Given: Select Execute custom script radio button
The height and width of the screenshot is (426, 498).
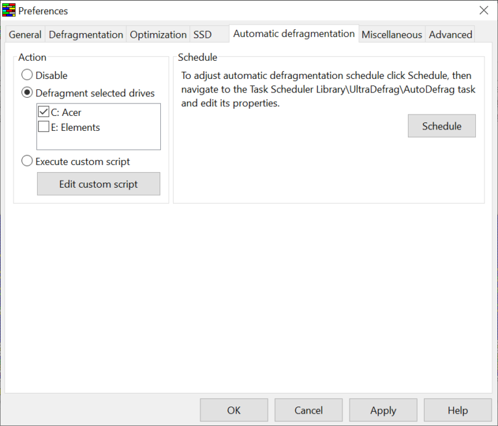Looking at the screenshot, I should 27,161.
